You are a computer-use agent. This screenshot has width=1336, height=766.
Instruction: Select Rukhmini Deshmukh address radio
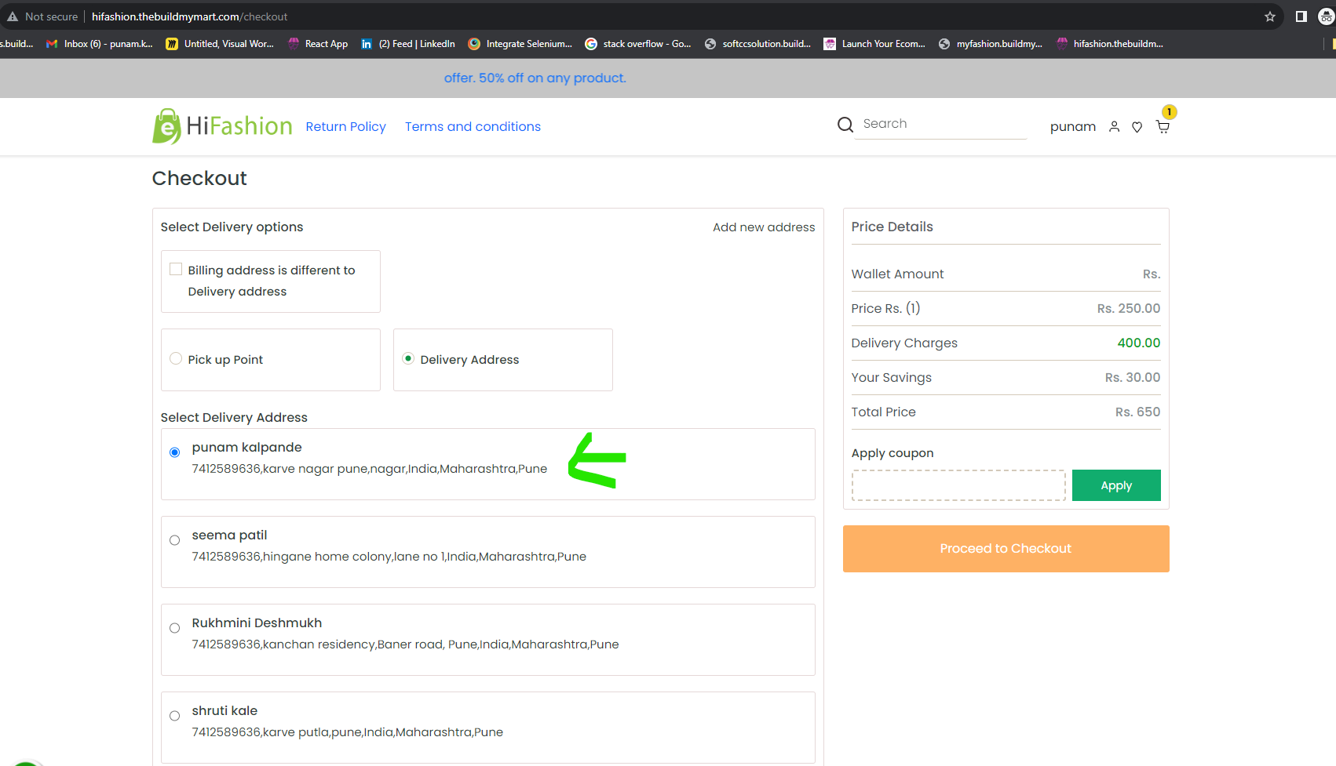[175, 628]
